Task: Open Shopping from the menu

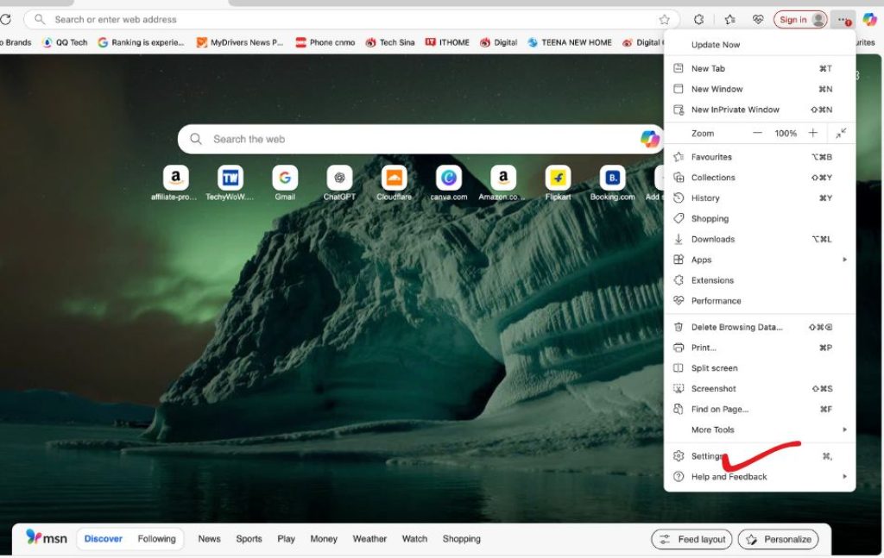Action: pos(760,218)
